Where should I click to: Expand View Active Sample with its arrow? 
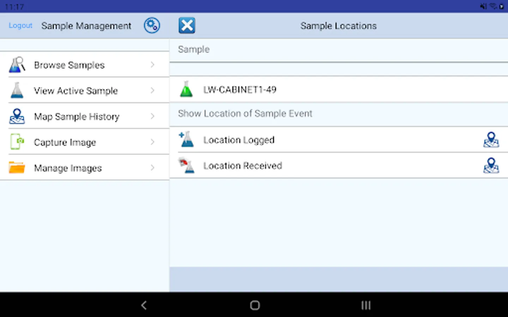(152, 91)
